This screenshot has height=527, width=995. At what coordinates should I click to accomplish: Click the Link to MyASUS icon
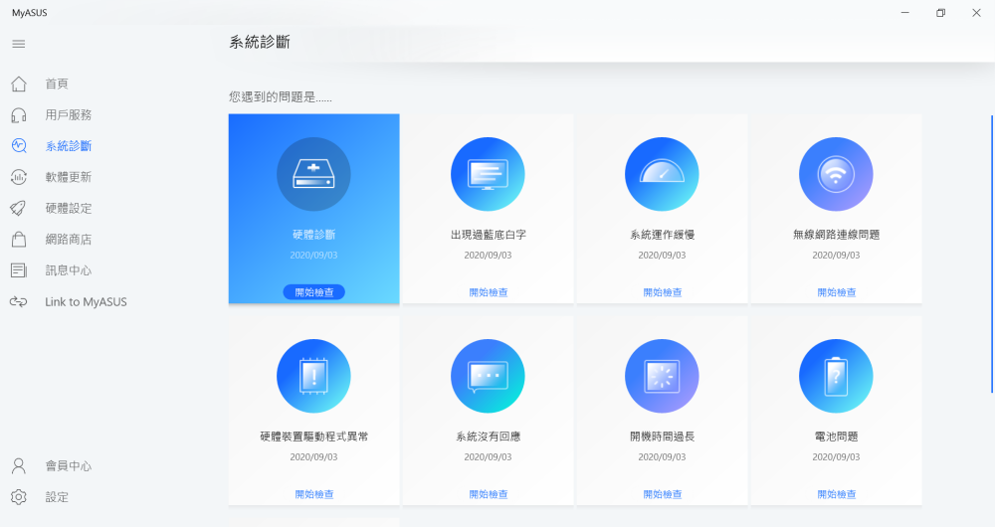(x=19, y=302)
